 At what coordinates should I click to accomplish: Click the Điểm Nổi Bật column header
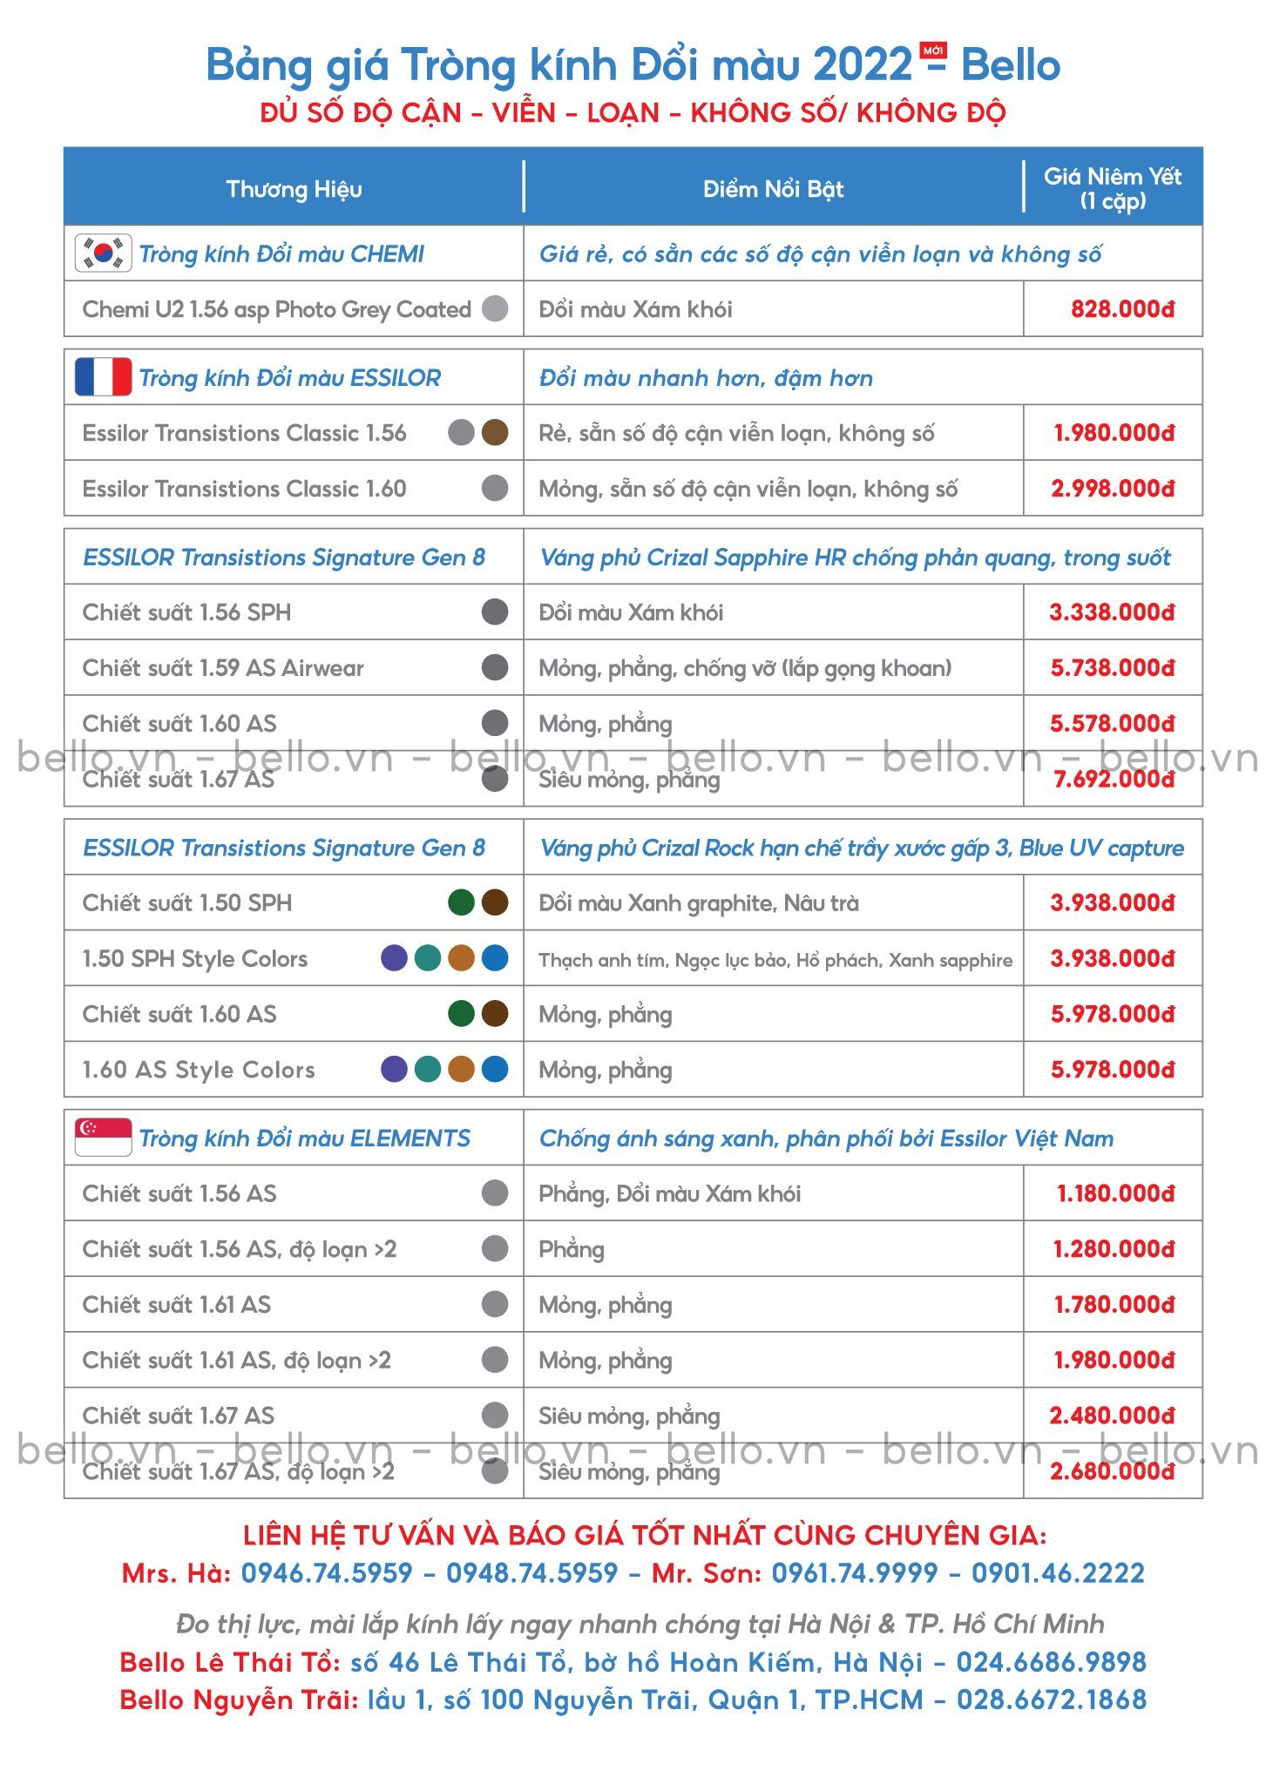(x=774, y=189)
